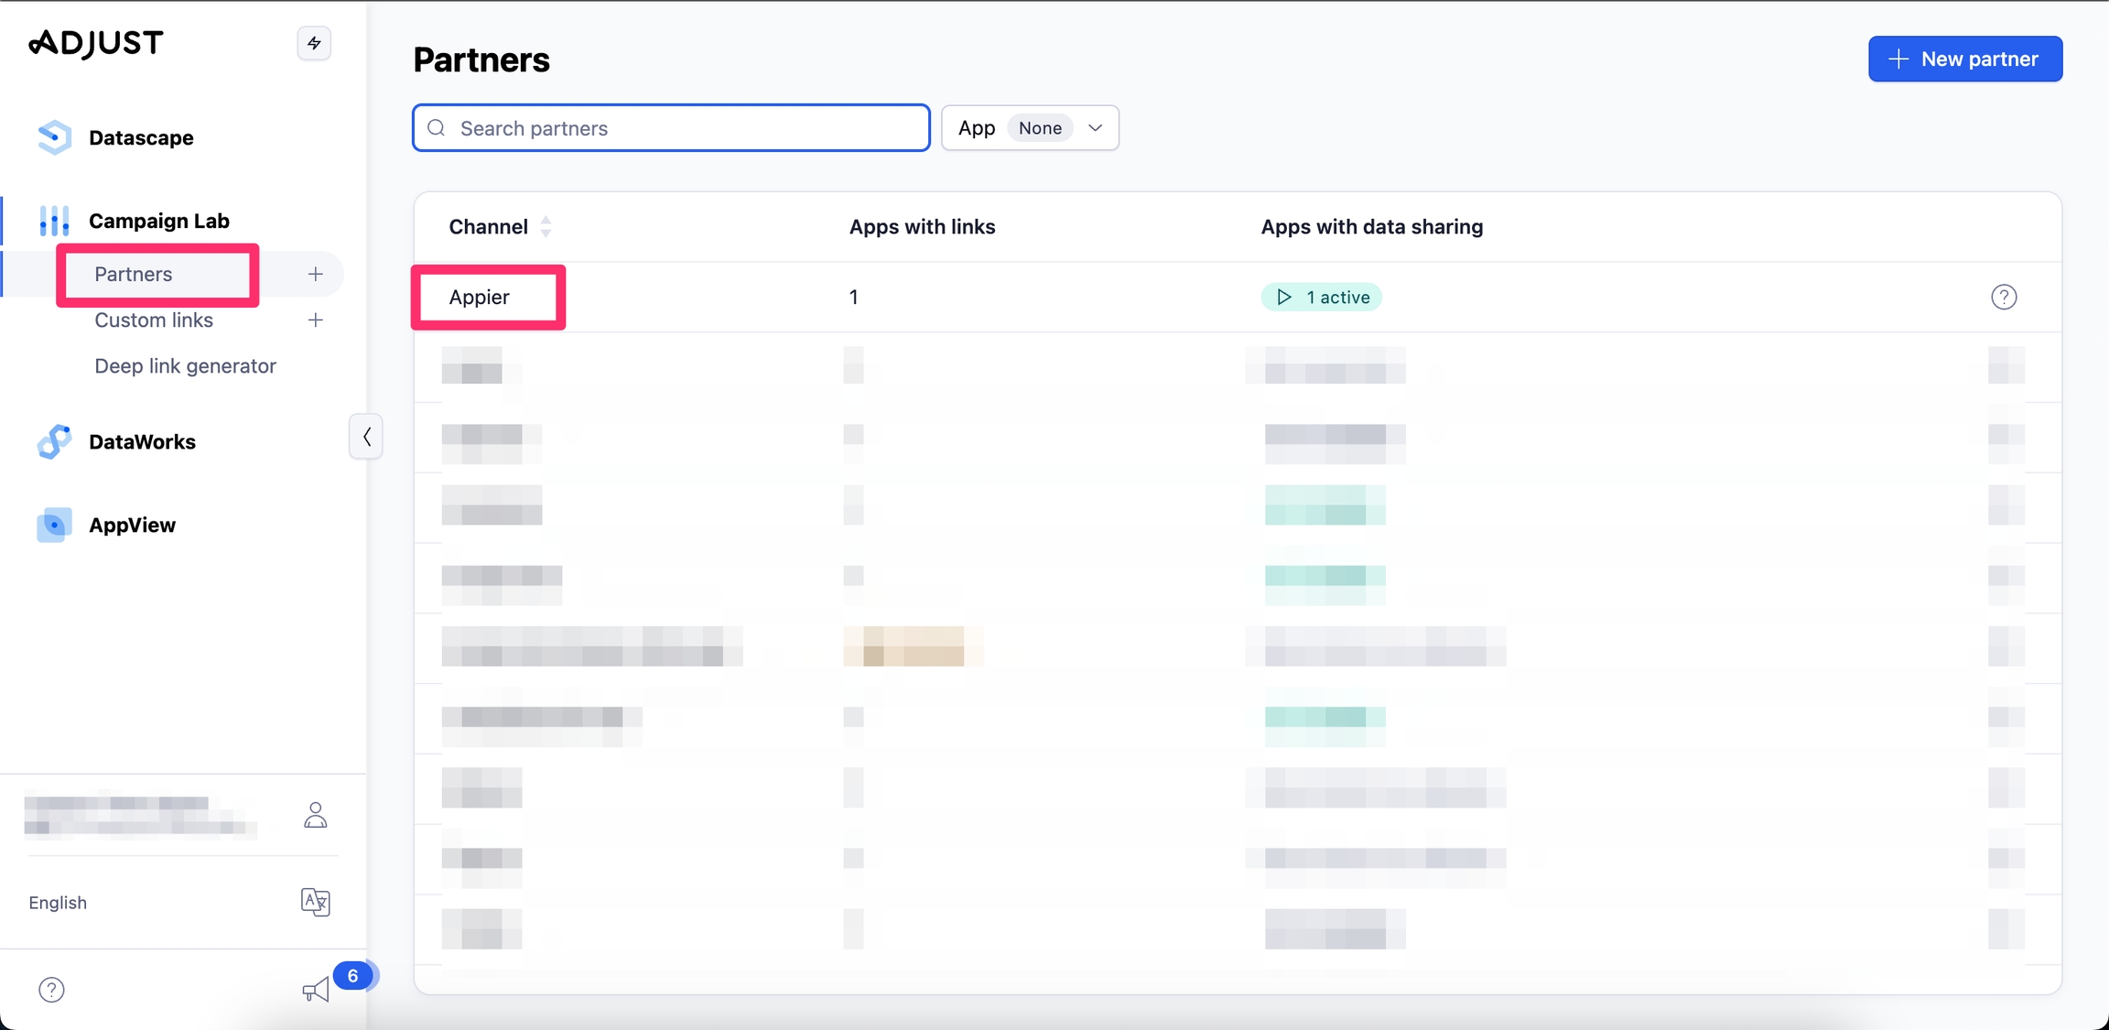
Task: Click the Campaign Lab bars icon
Action: (54, 221)
